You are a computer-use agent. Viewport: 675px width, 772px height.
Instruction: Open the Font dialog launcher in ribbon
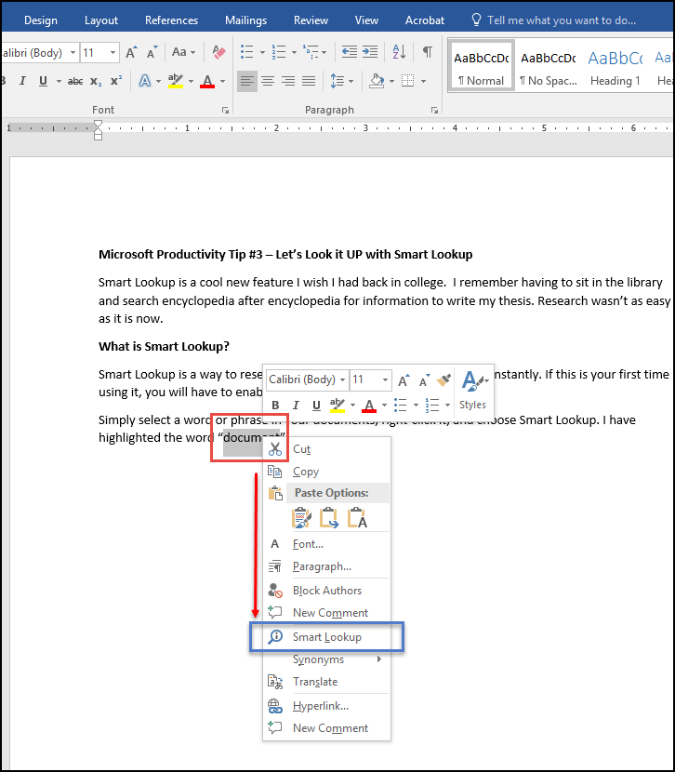(x=225, y=111)
